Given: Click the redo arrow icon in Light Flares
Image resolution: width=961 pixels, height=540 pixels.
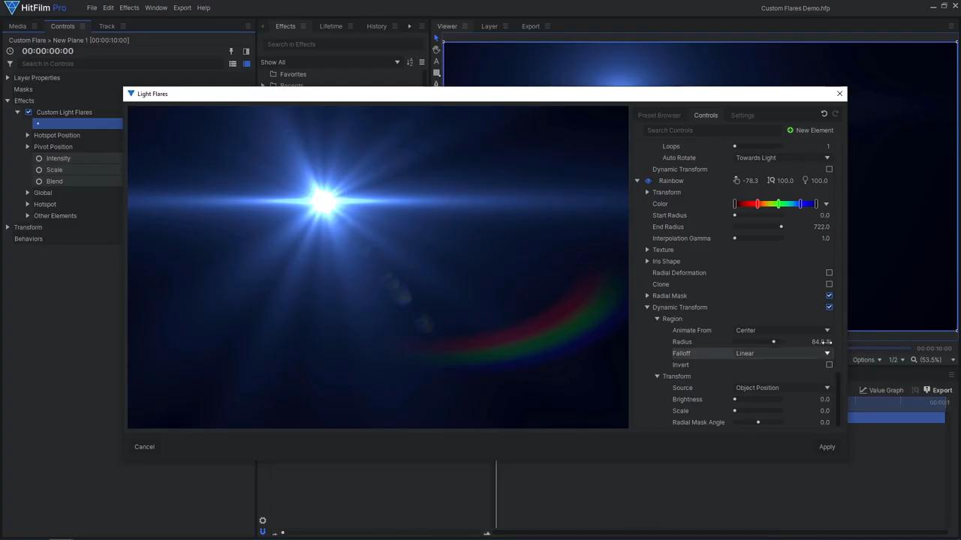Looking at the screenshot, I should (x=836, y=114).
